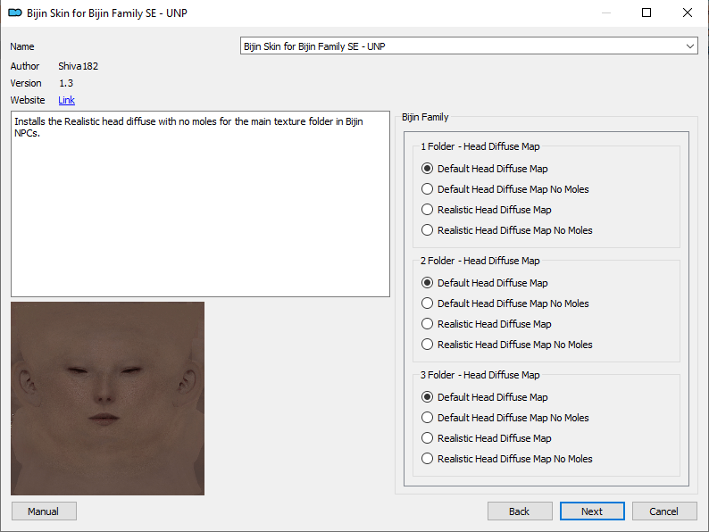Viewport: 709px width, 532px height.
Task: Choose Realistic Head Diffuse Map in 3 Folder
Action: (486, 438)
